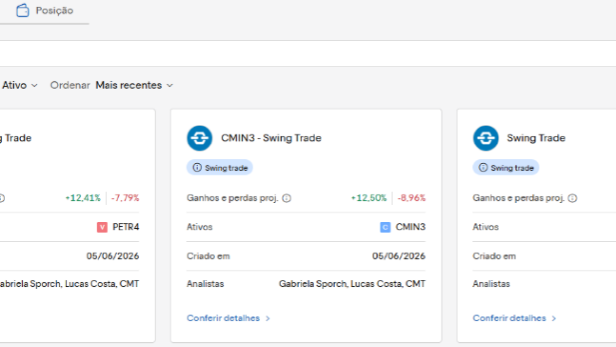Click the CMIN3 asset ticker text
The width and height of the screenshot is (616, 347).
point(411,227)
